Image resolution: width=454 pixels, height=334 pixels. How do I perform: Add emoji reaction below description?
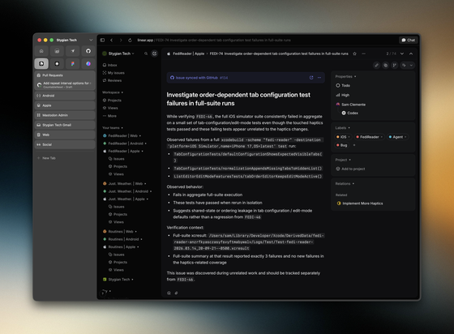pos(169,293)
